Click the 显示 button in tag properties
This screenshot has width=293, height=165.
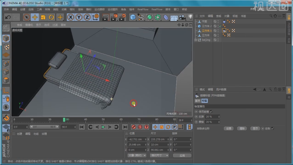255,129
